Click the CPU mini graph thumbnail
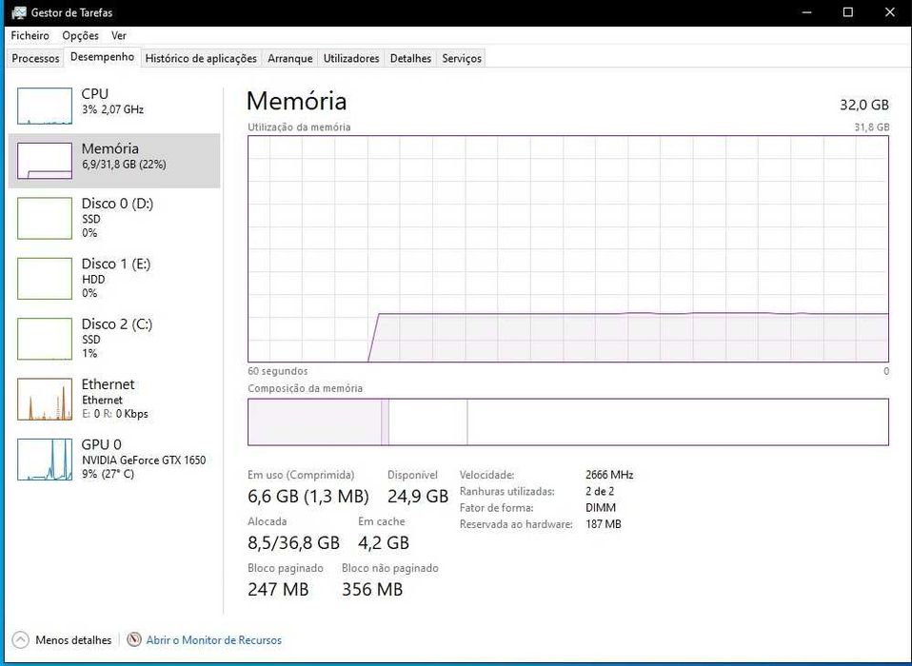The image size is (912, 666). 45,106
